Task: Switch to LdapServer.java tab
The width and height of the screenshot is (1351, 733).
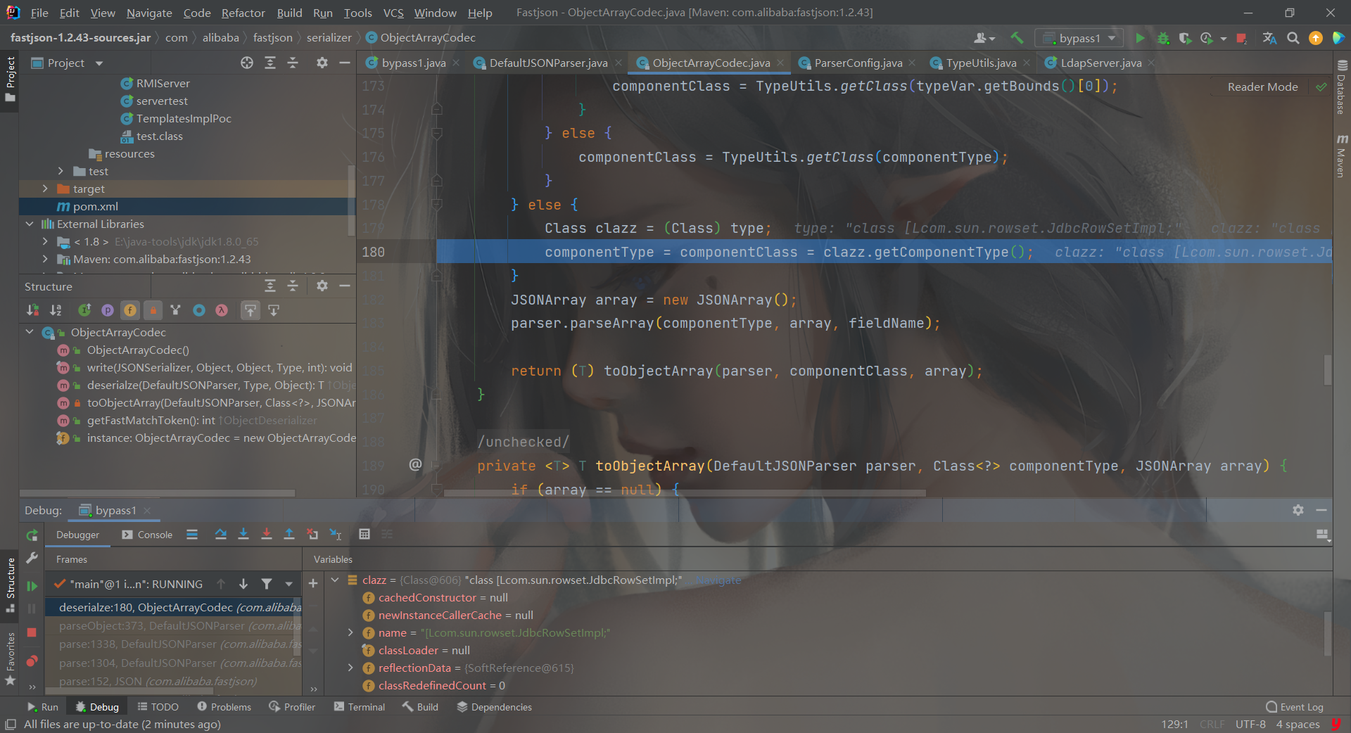Action: pyautogui.click(x=1101, y=63)
